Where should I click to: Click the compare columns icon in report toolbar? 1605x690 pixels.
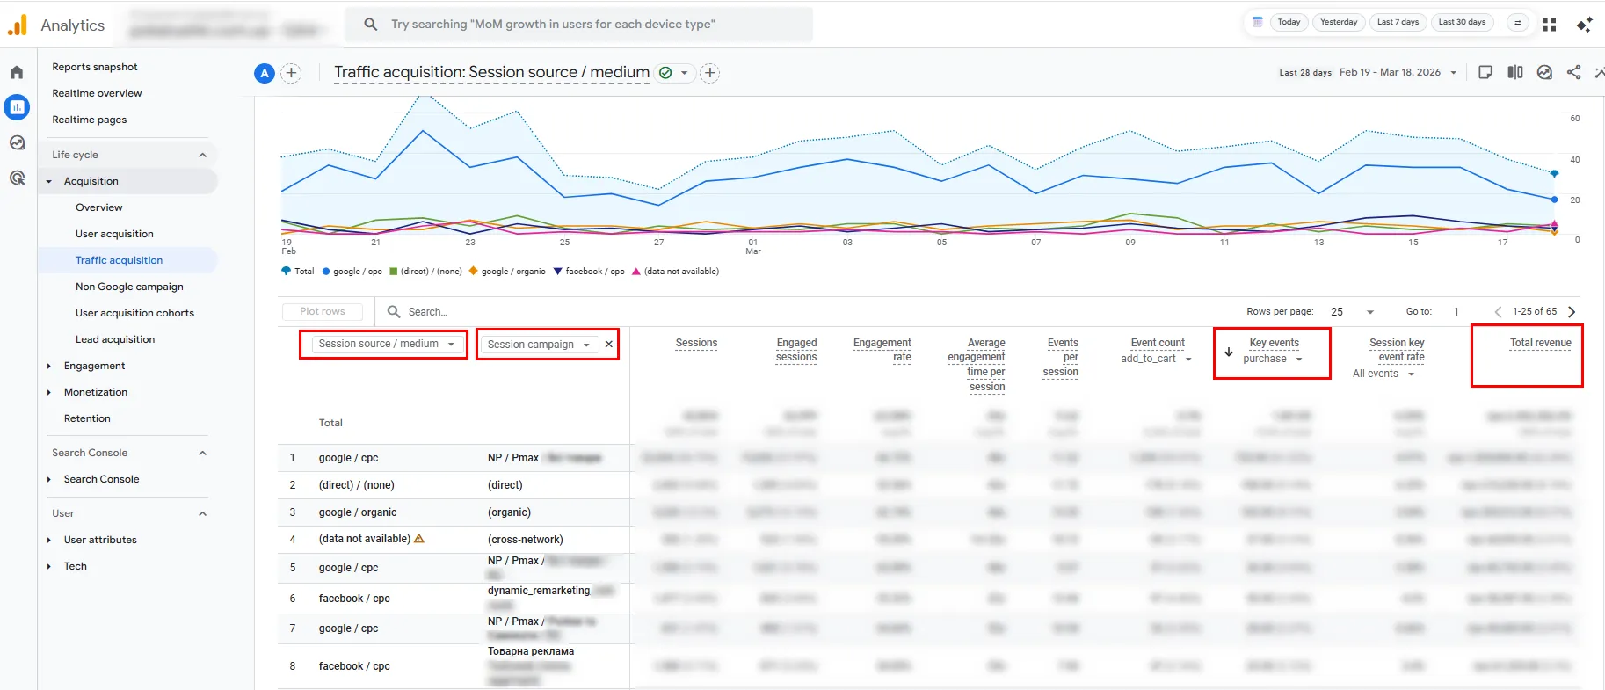(1515, 73)
